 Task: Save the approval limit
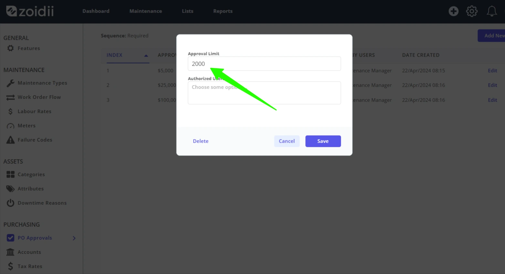point(323,141)
